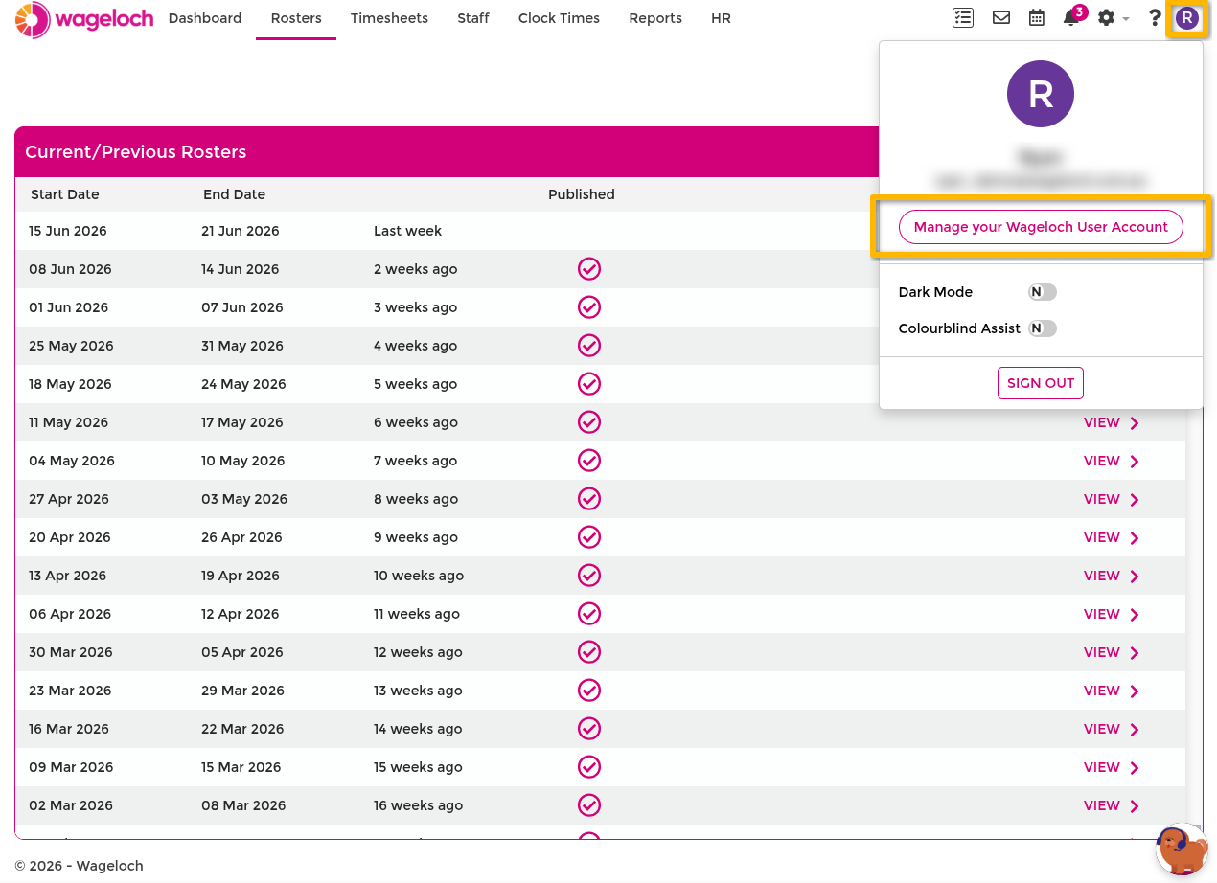The image size is (1217, 883).
Task: Click the Current/Previous Rosters heading
Action: (136, 152)
